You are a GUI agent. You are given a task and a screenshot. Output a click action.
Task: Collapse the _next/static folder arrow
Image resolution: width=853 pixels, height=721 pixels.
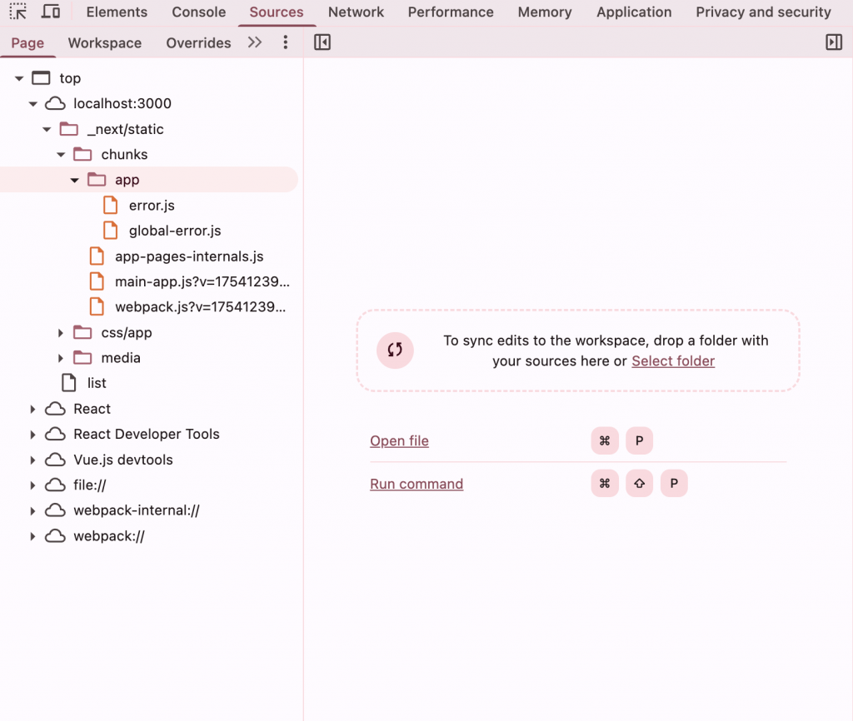(47, 129)
